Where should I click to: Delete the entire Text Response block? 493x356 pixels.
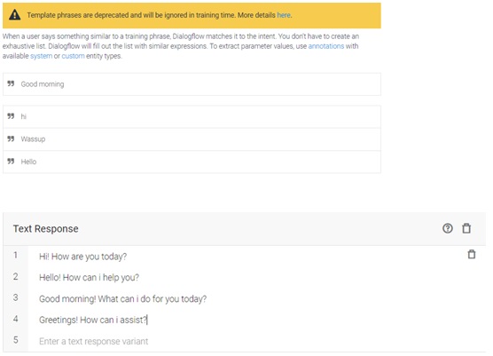coord(466,228)
